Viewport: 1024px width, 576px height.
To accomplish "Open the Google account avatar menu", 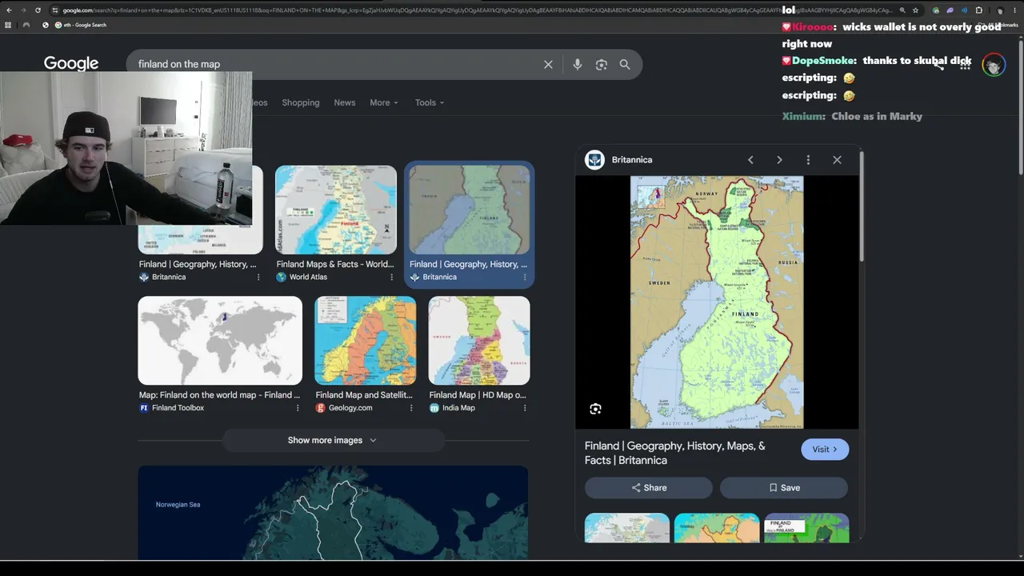I will pos(994,65).
